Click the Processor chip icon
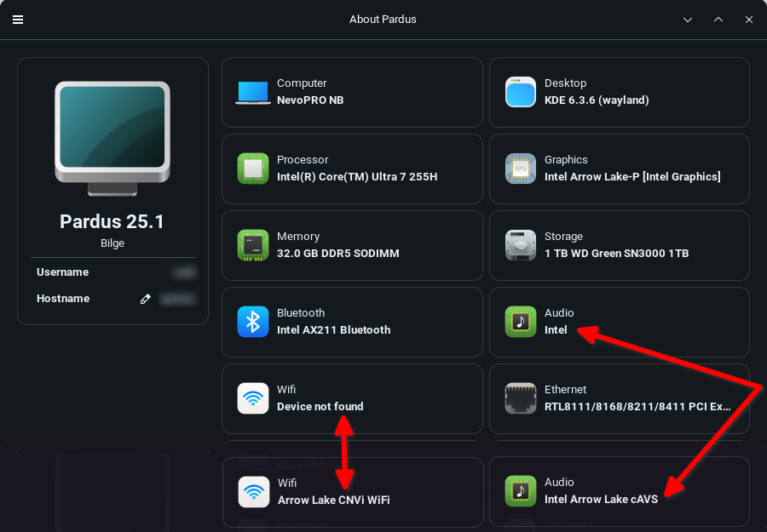This screenshot has width=767, height=532. 253,169
